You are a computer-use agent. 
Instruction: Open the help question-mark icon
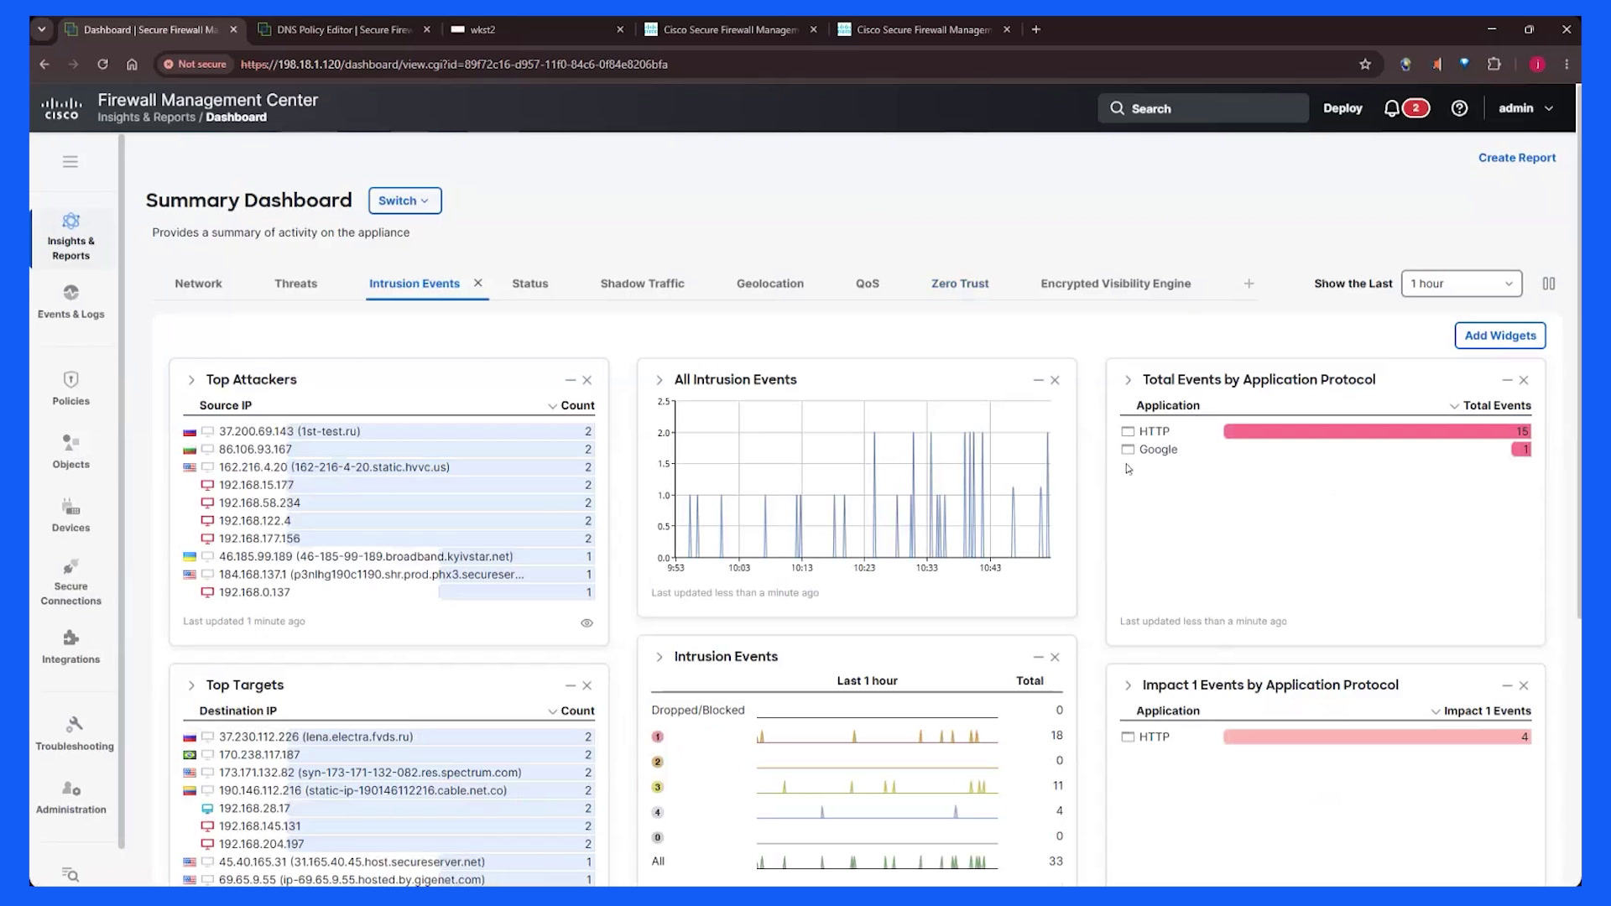click(1459, 108)
